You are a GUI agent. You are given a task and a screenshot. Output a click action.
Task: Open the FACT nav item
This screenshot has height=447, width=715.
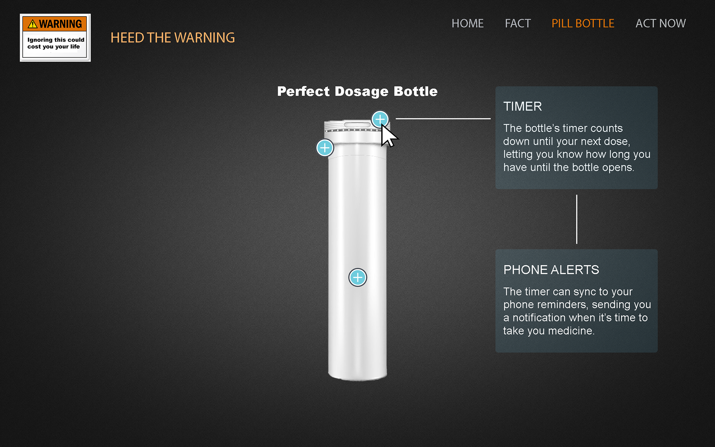[x=518, y=23]
